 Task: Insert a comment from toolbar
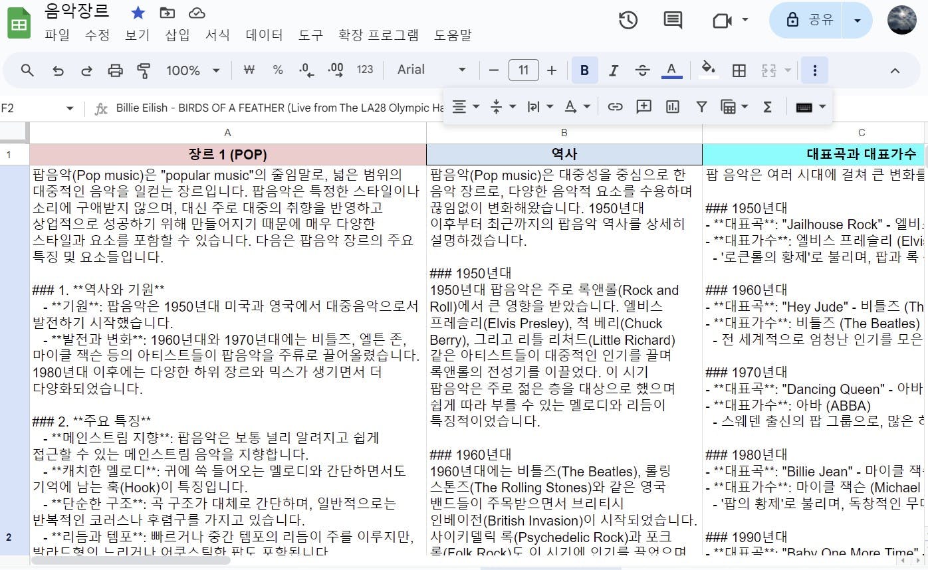click(643, 106)
